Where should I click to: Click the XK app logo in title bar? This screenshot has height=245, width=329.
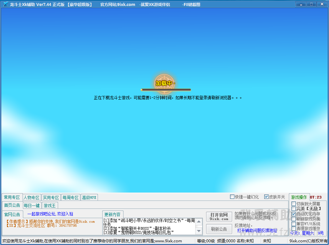tap(6, 4)
